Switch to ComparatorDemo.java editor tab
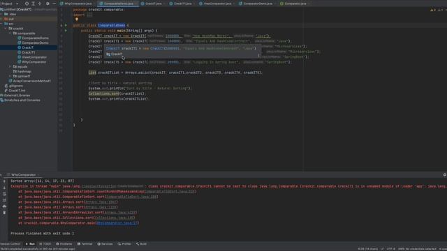 pos(256,3)
